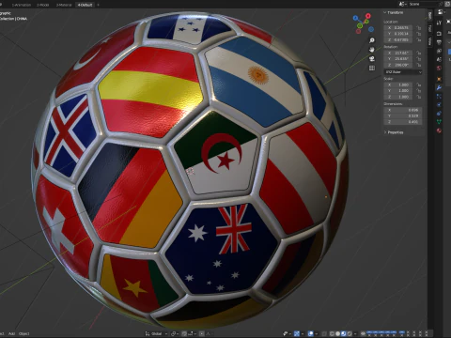The height and width of the screenshot is (338, 451).
Task: Toggle snapping magnet in bottom header
Action: tap(184, 333)
